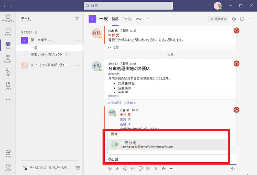Select the Teams icon in the sidebar
The width and height of the screenshot is (257, 175).
point(8,46)
